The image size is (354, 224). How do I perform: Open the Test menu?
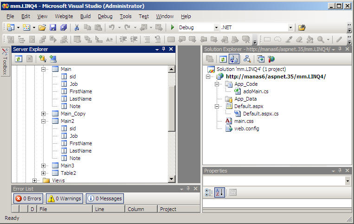[x=143, y=16]
